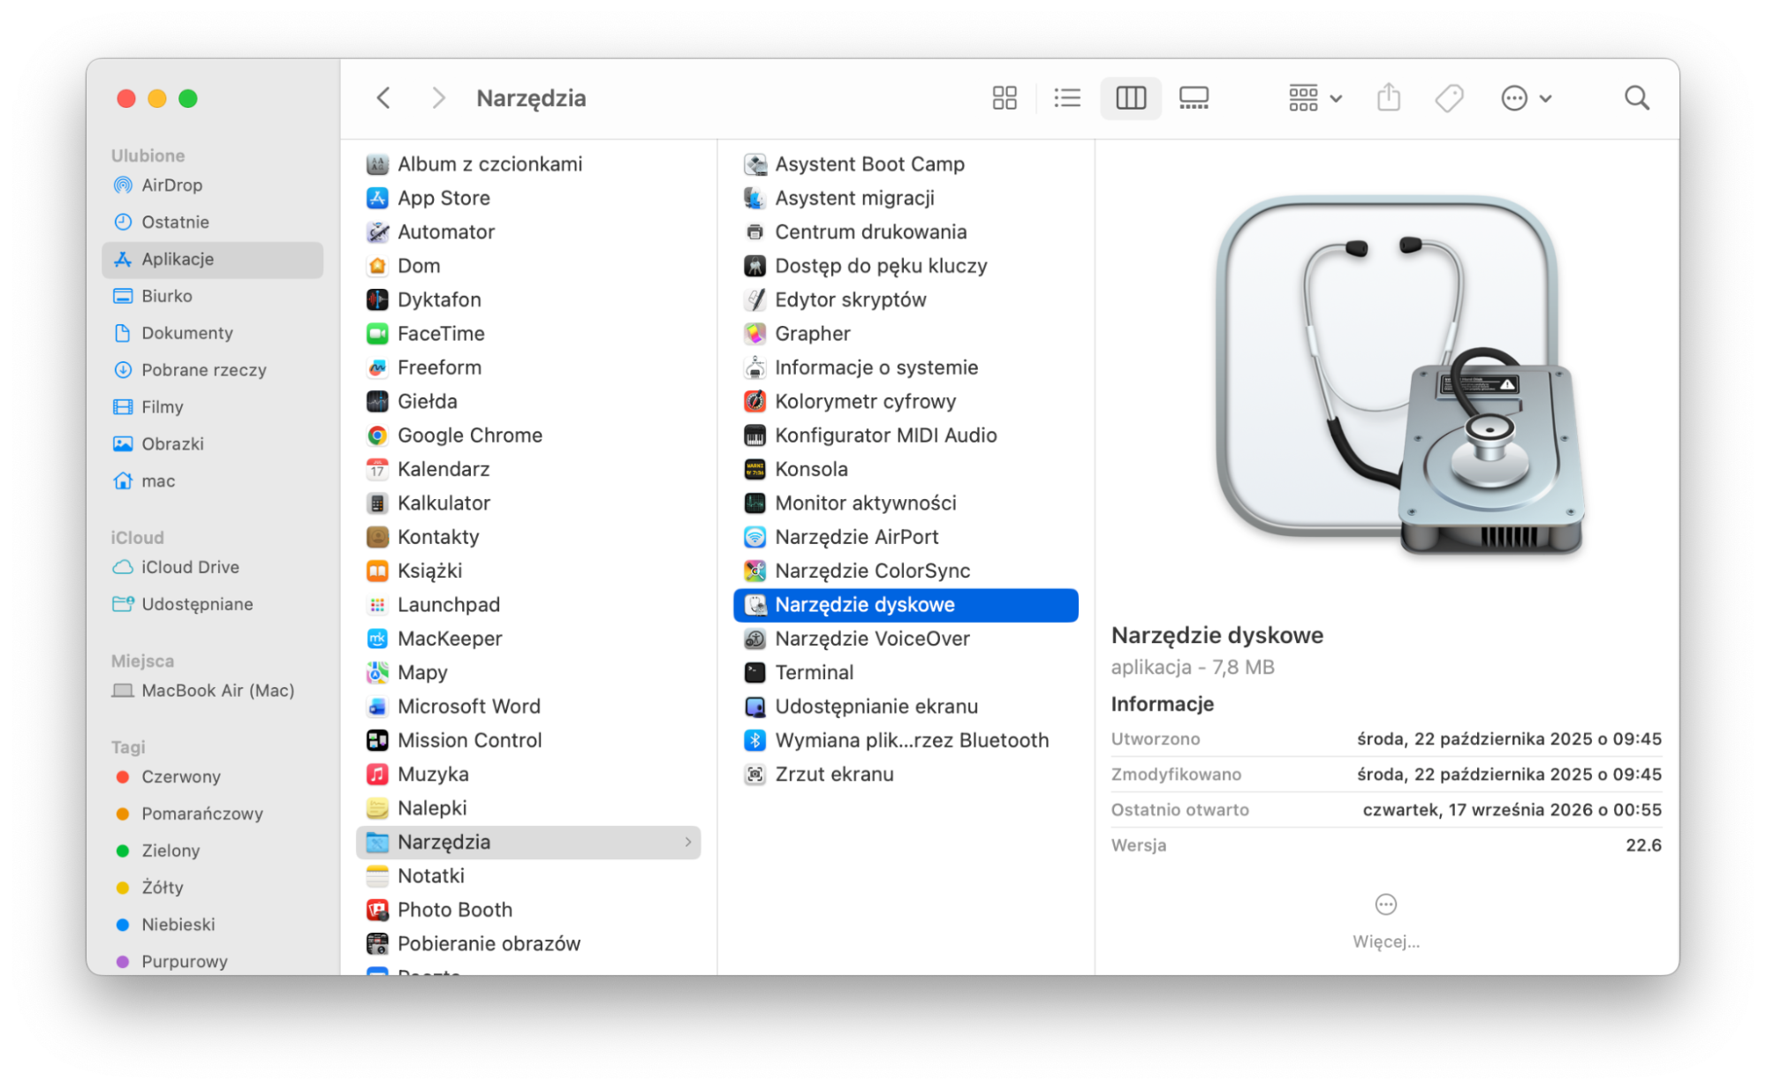Open Pobrane rzeczy in sidebar
This screenshot has height=1089, width=1766.
212,371
